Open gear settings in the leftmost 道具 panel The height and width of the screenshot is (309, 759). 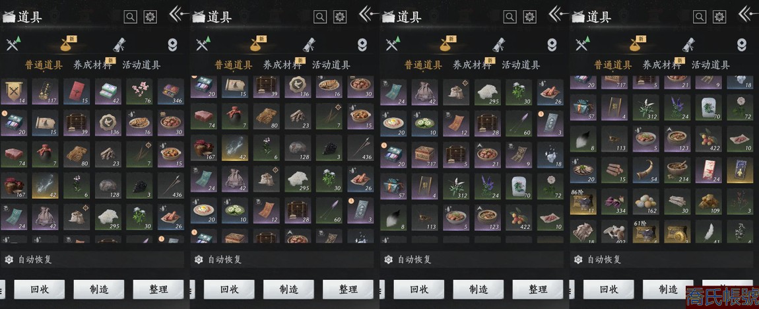tap(150, 17)
